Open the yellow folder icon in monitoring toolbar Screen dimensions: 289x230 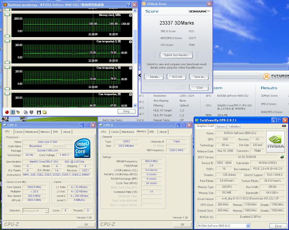44,112
